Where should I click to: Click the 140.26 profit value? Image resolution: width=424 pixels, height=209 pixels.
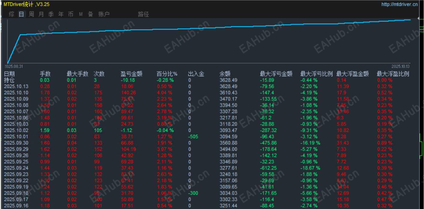click(x=129, y=93)
